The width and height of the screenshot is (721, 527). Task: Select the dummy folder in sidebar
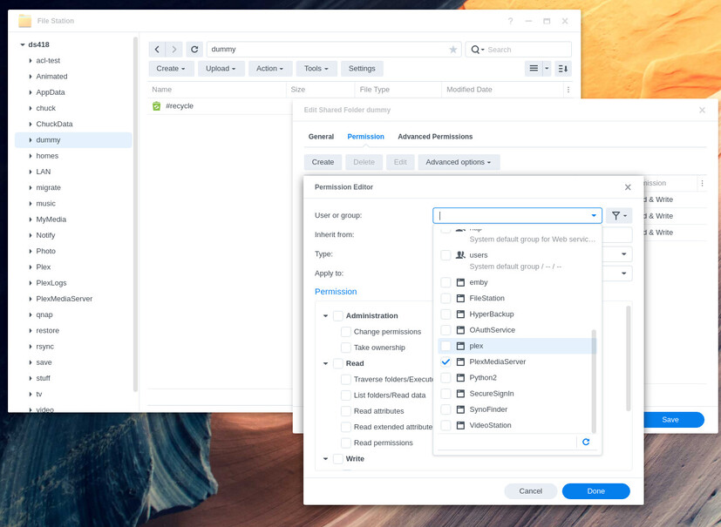pos(73,140)
